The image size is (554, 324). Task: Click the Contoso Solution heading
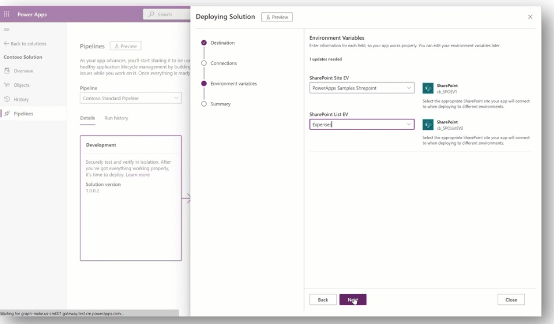pos(23,57)
